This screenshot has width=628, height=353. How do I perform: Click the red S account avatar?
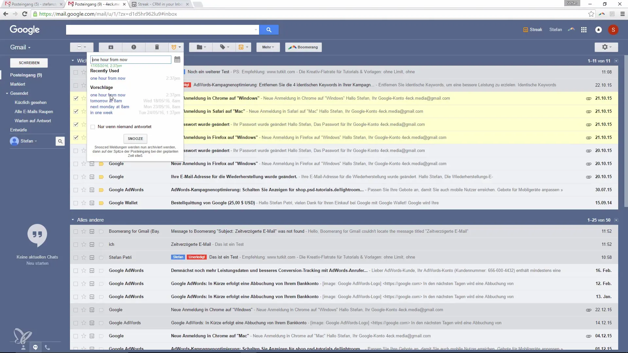point(613,30)
